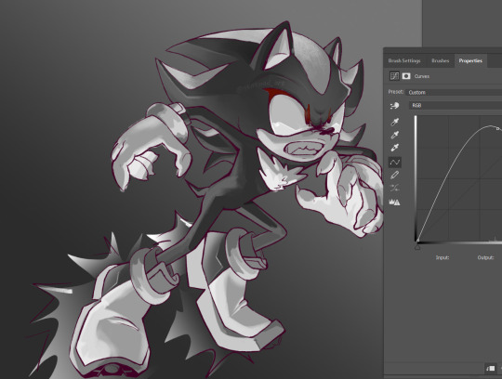502x379 pixels.
Task: Click the Input: label
Action: tap(443, 257)
